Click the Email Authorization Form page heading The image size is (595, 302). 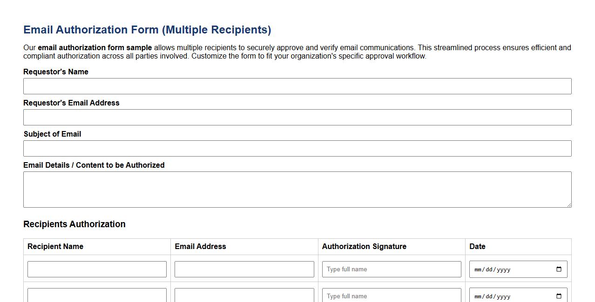tap(147, 29)
